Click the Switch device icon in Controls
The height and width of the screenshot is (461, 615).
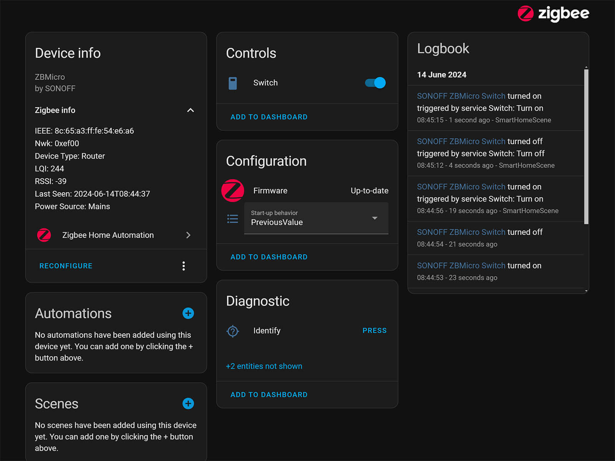tap(233, 83)
